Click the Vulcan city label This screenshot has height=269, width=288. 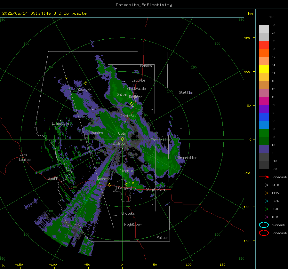(163, 238)
